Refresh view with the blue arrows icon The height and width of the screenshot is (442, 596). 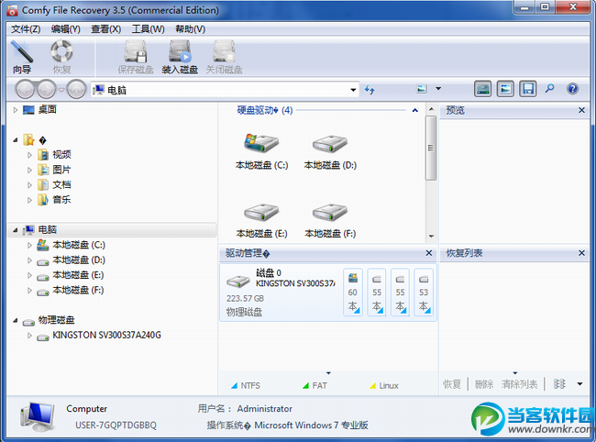pyautogui.click(x=370, y=90)
